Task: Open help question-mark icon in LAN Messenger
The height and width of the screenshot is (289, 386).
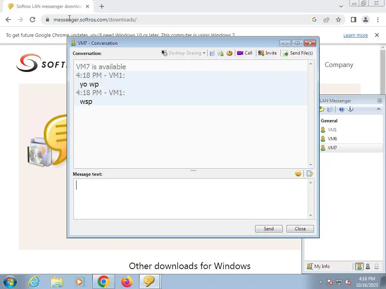Action: (x=342, y=110)
